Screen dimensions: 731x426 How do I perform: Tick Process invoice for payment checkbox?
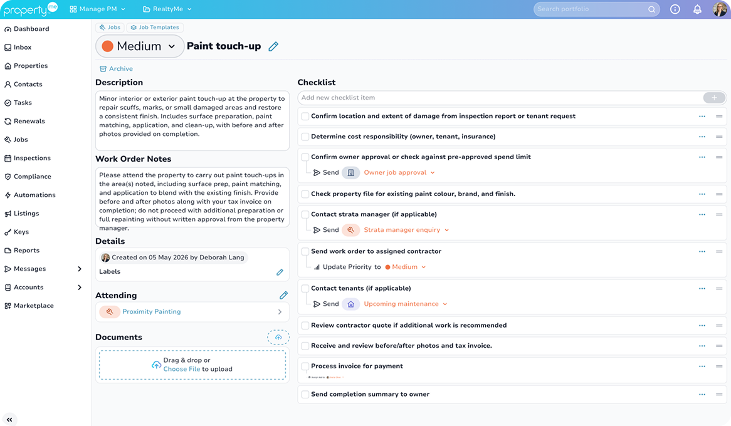(305, 366)
